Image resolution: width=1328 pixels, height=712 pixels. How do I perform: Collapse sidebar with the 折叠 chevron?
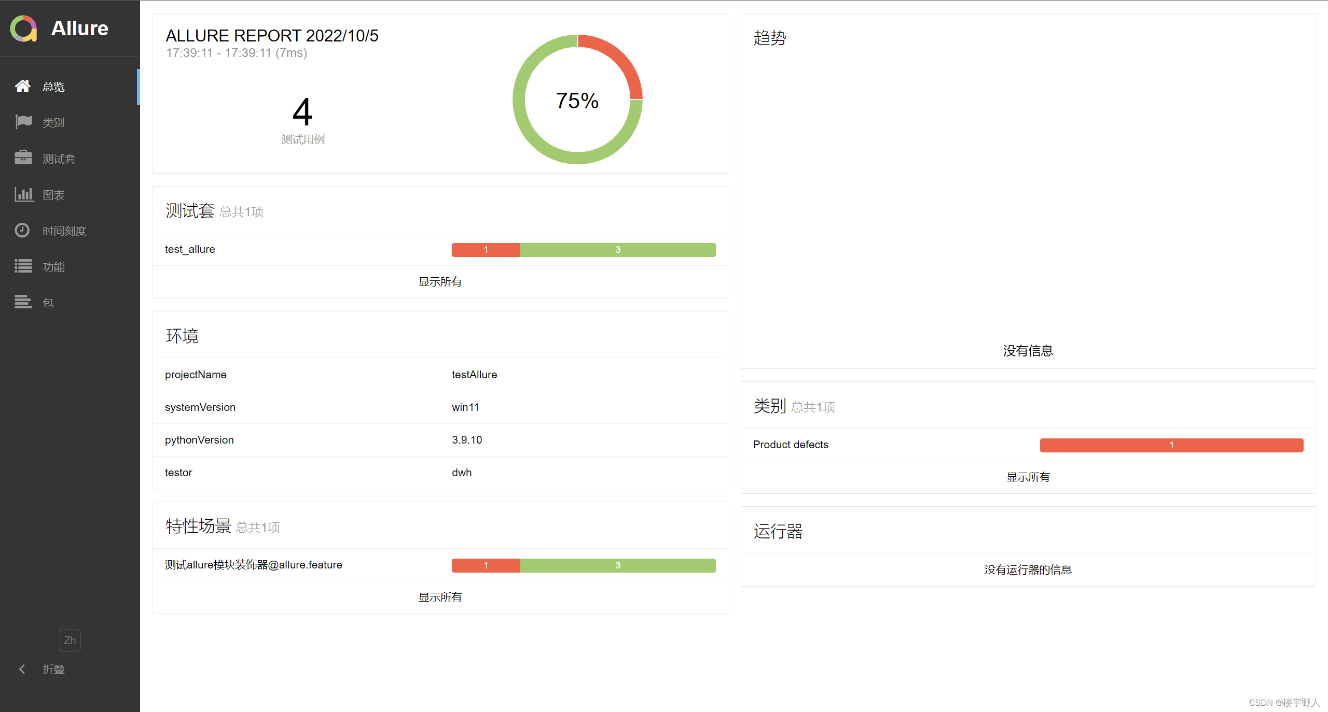[22, 669]
